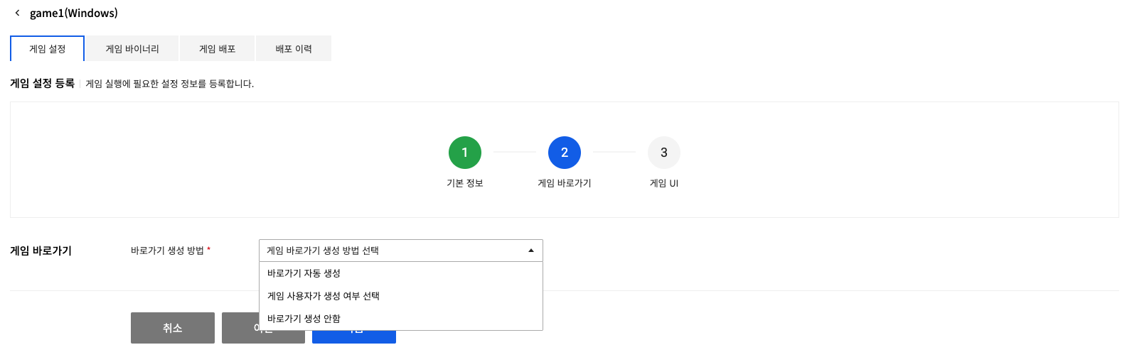Choose 게임 사용자가 생성 여부 선택 option

coord(324,296)
